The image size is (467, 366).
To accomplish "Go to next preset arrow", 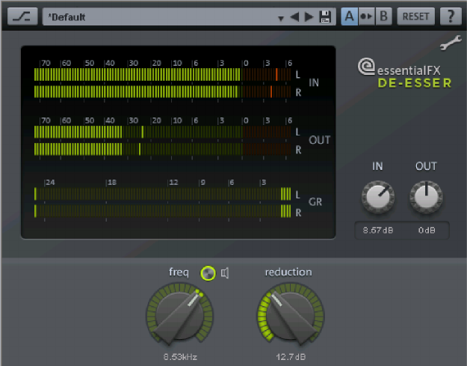I will point(309,16).
